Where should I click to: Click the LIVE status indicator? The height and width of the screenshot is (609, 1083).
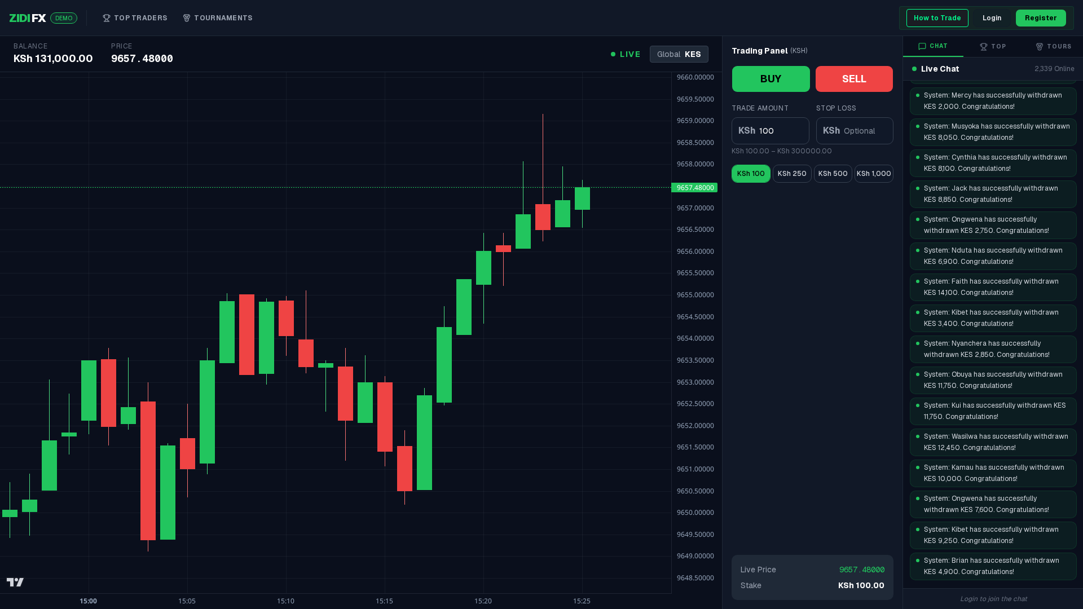click(x=626, y=54)
